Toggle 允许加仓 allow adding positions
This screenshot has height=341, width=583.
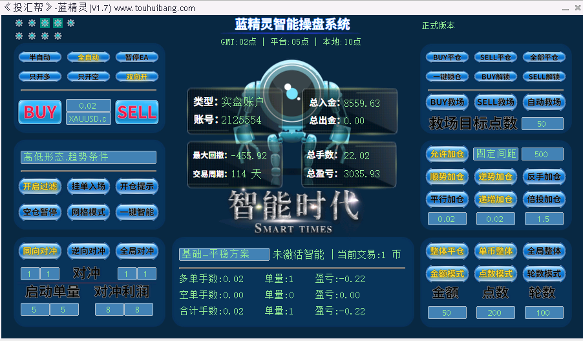pyautogui.click(x=447, y=154)
